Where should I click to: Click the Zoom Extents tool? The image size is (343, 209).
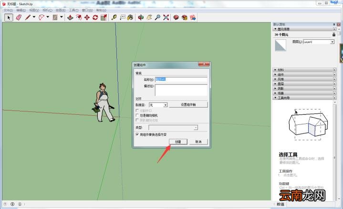[x=166, y=17]
